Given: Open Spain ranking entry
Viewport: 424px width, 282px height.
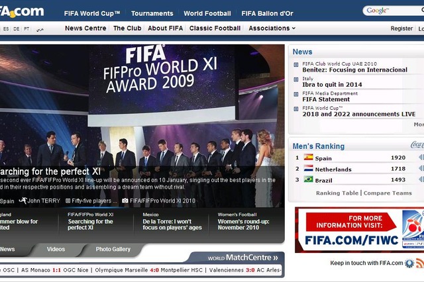Looking at the screenshot, I should coord(323,158).
